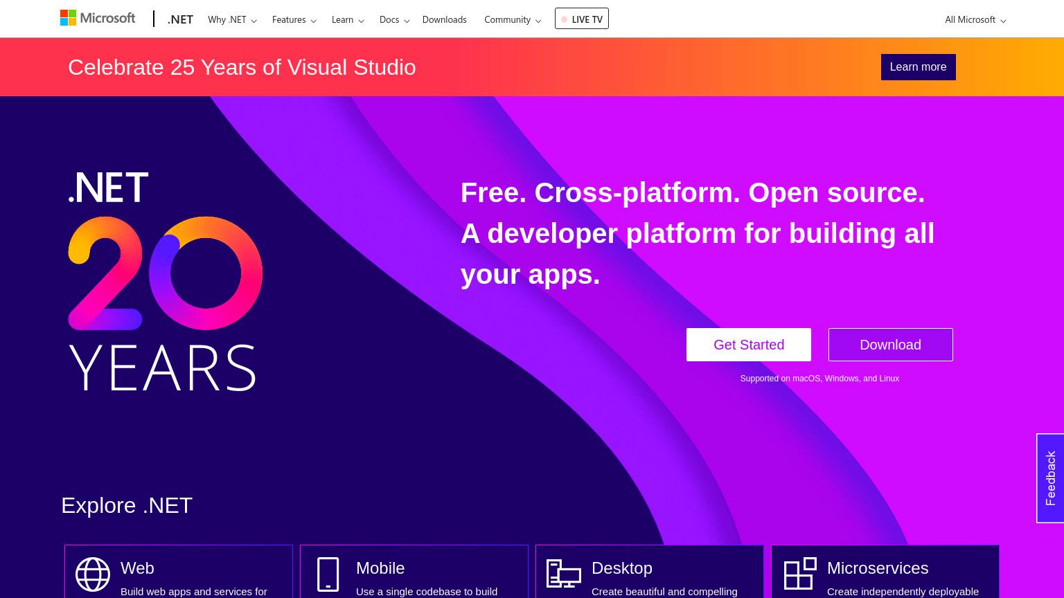Open the Web globe icon card
1064x598 pixels.
(x=93, y=574)
